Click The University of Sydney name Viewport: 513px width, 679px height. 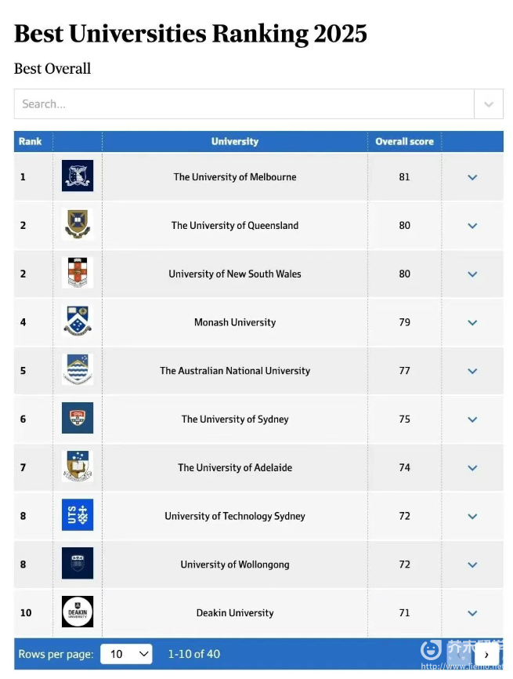(x=235, y=419)
